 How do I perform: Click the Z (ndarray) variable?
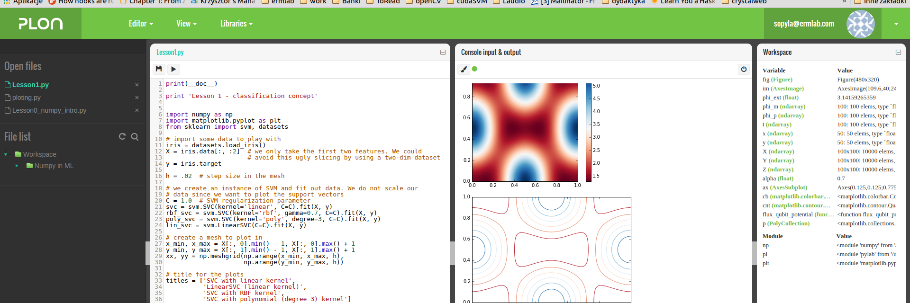click(778, 169)
